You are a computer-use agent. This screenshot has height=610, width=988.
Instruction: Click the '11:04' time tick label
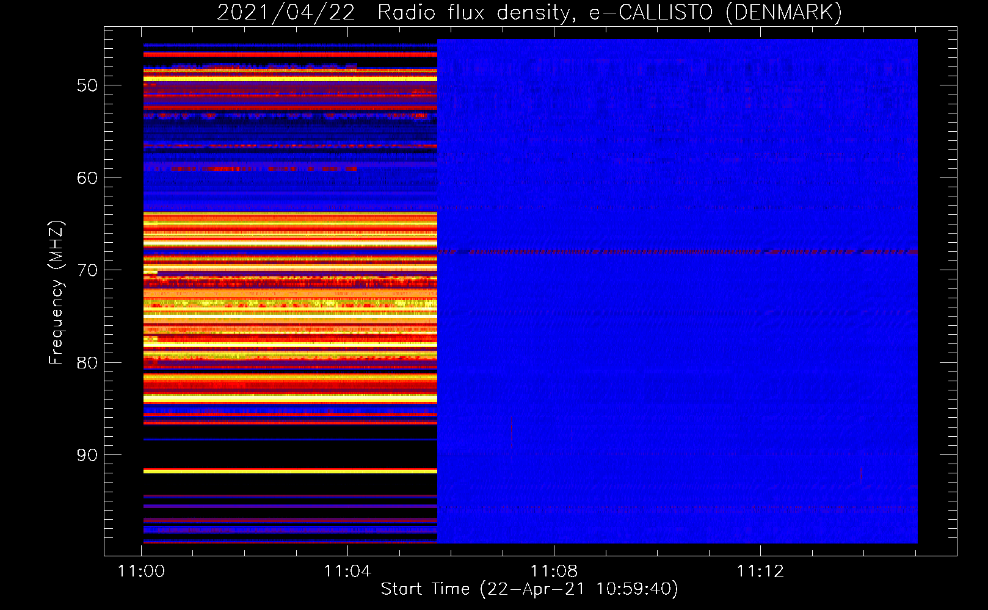click(347, 571)
